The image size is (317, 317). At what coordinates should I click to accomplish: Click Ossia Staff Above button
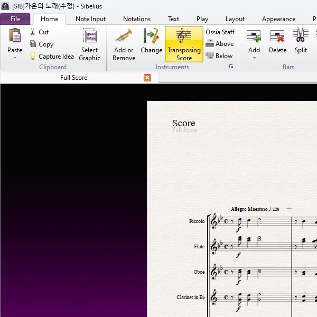(220, 44)
